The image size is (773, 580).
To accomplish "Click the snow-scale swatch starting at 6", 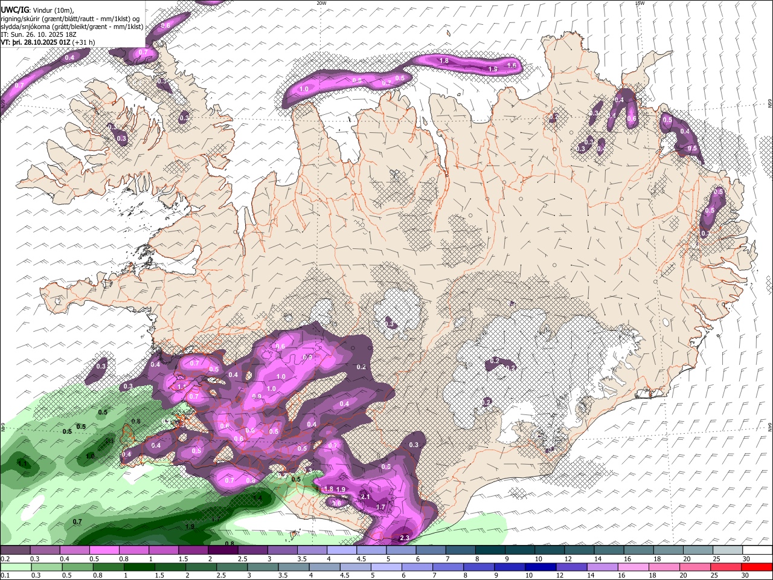I will pyautogui.click(x=431, y=550).
